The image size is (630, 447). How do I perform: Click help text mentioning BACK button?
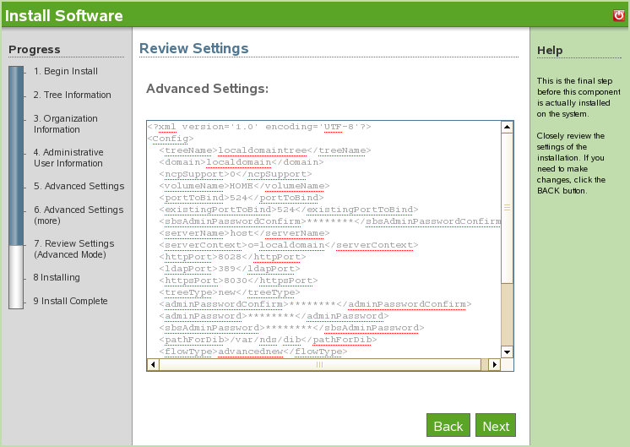(x=571, y=163)
